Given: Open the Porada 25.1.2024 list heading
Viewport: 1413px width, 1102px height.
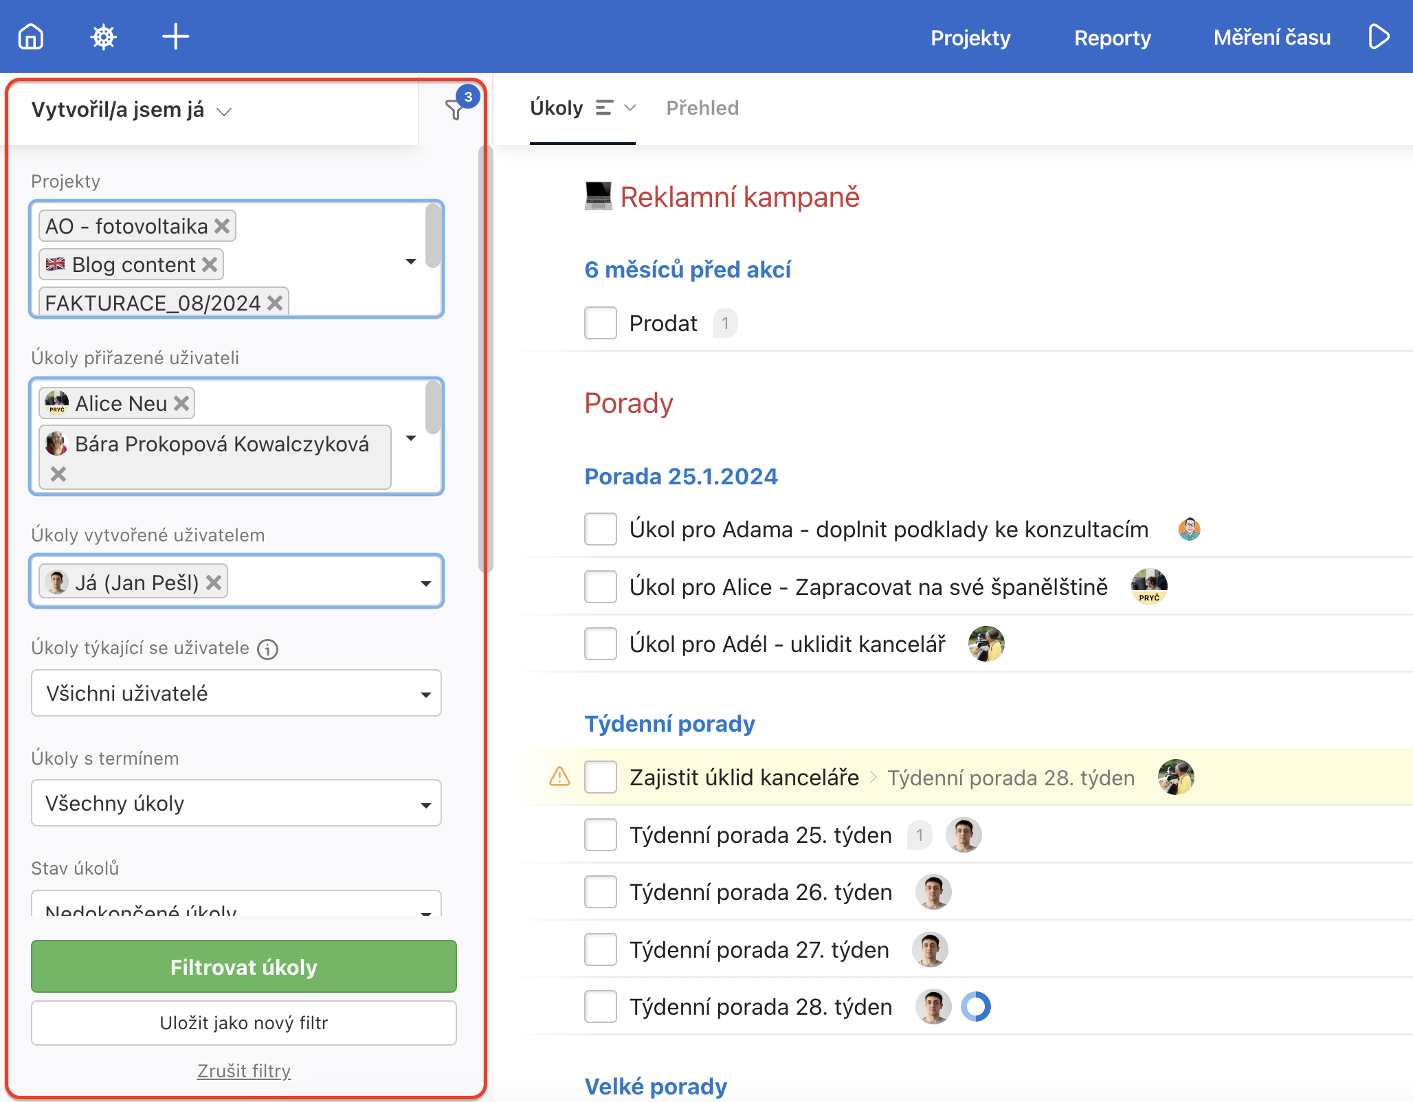Looking at the screenshot, I should [x=681, y=476].
